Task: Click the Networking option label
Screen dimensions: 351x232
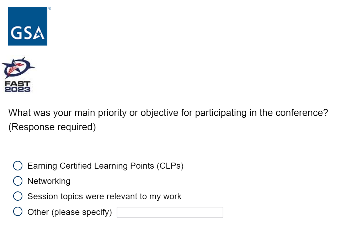Action: [49, 181]
